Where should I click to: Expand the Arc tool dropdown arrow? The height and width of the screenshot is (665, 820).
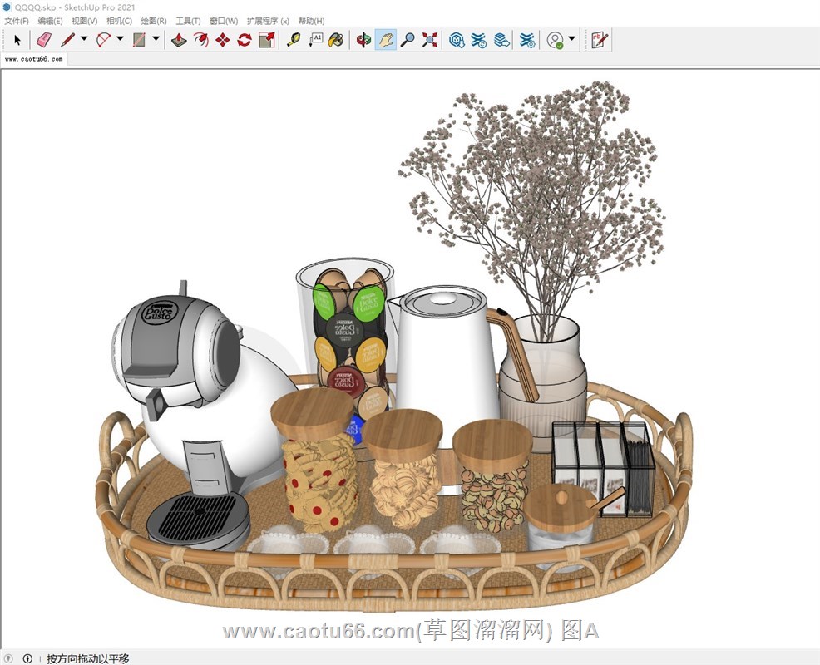[120, 39]
